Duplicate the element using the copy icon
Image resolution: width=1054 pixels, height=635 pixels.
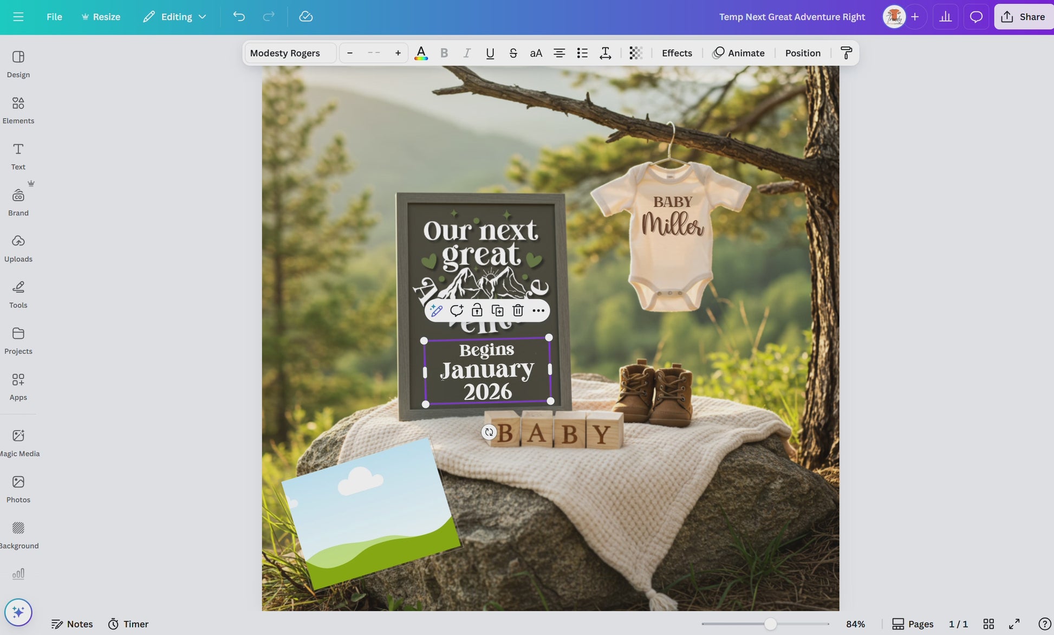coord(497,310)
